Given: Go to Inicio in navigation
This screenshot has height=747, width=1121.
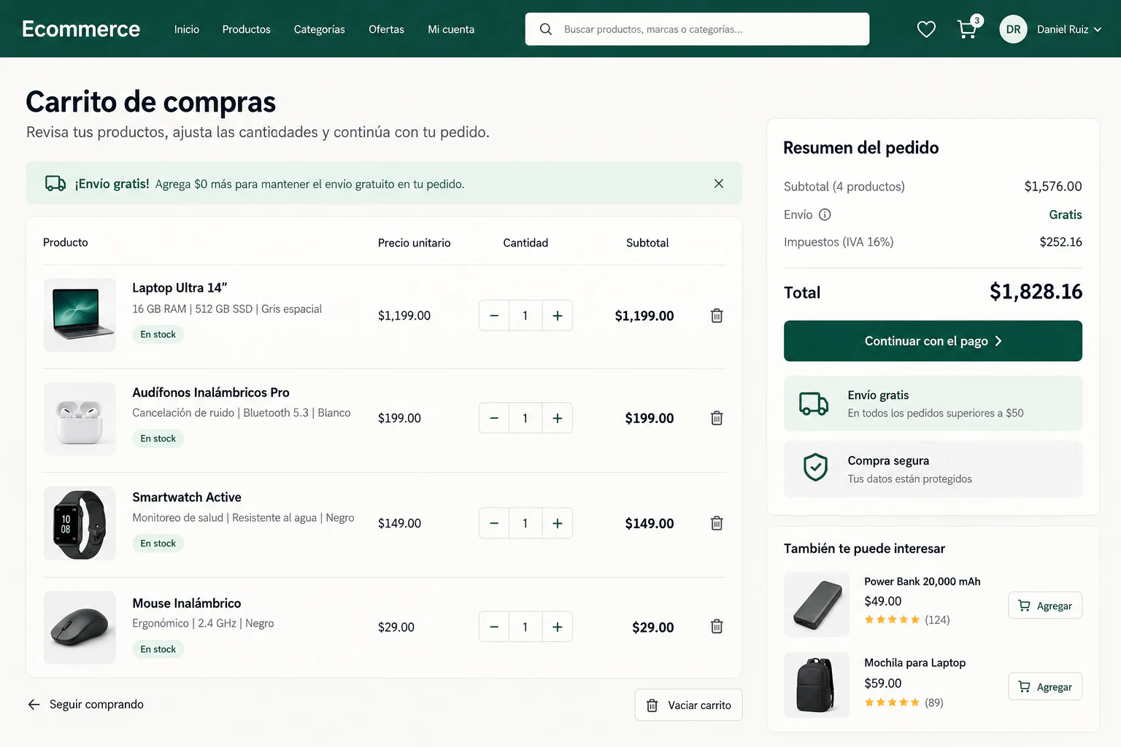Looking at the screenshot, I should tap(187, 29).
